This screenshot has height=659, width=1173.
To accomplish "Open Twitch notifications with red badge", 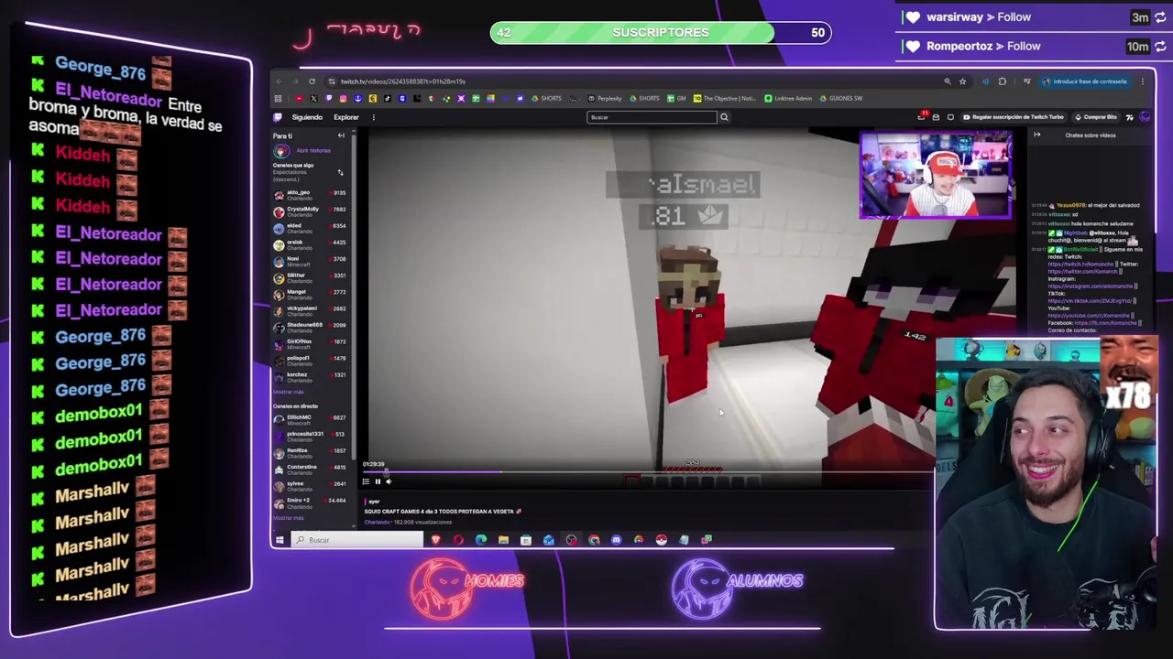I will [922, 116].
